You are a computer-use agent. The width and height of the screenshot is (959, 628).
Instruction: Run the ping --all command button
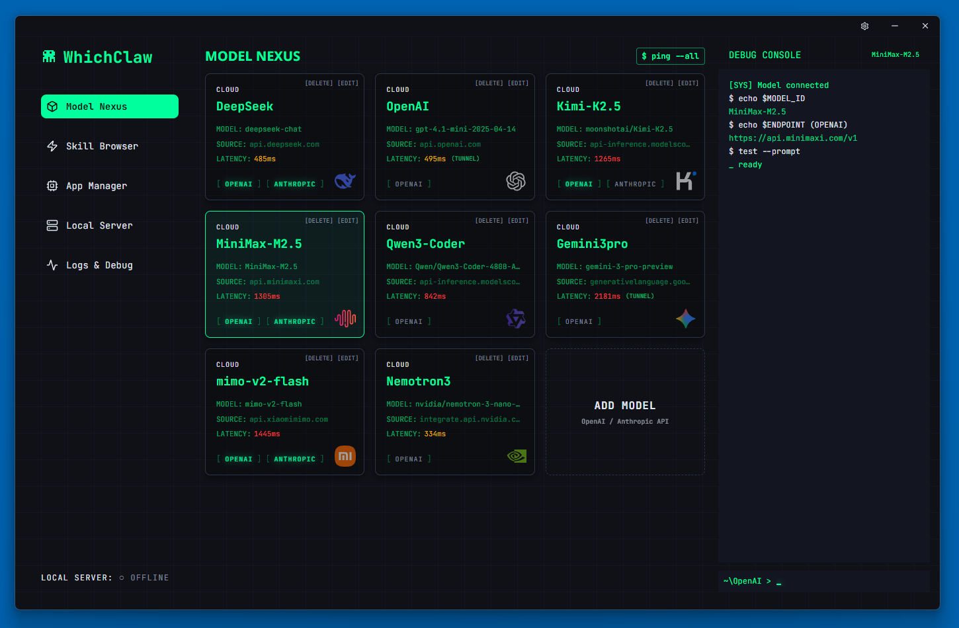pyautogui.click(x=670, y=56)
